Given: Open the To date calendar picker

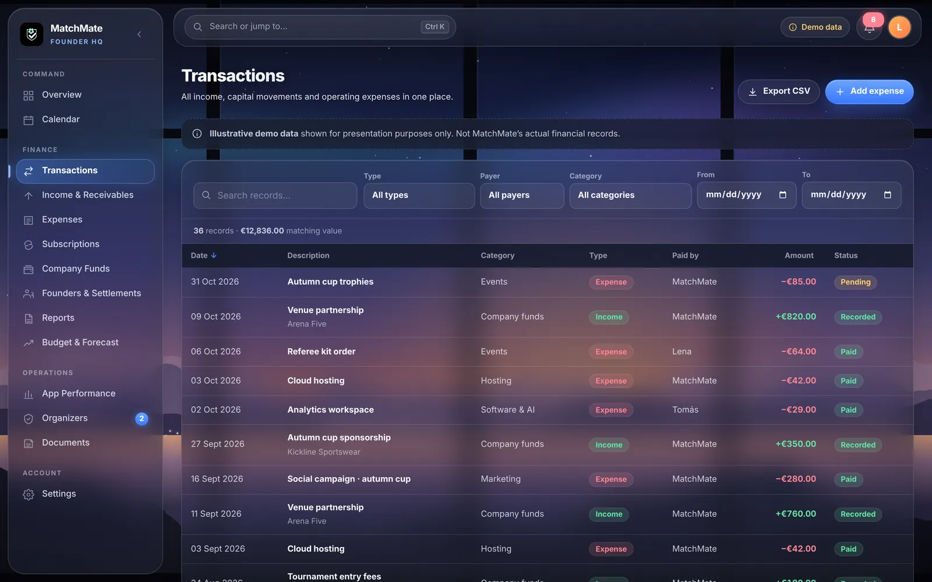Looking at the screenshot, I should click(888, 195).
